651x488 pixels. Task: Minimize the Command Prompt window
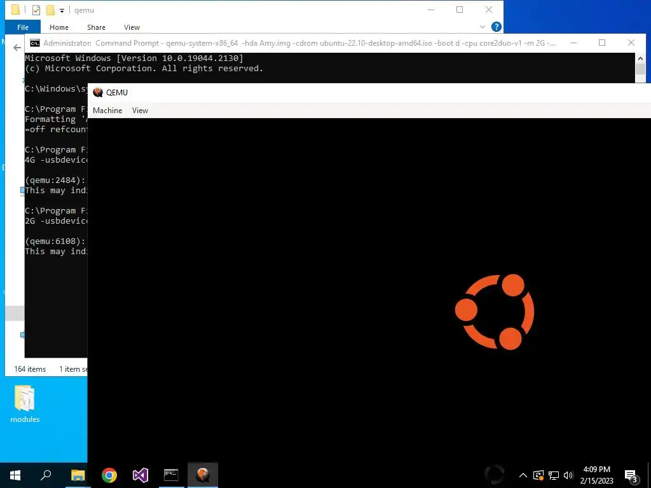[573, 43]
